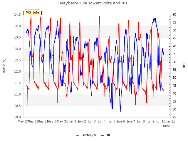Click the 60 RH axis tick
Image resolution: width=188 pixels, height=141 pixels.
174,62
